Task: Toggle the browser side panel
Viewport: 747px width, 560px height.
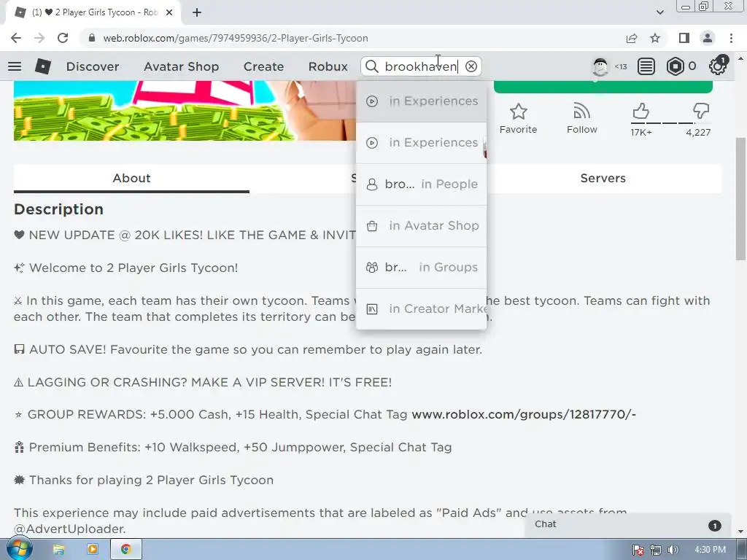Action: [684, 38]
